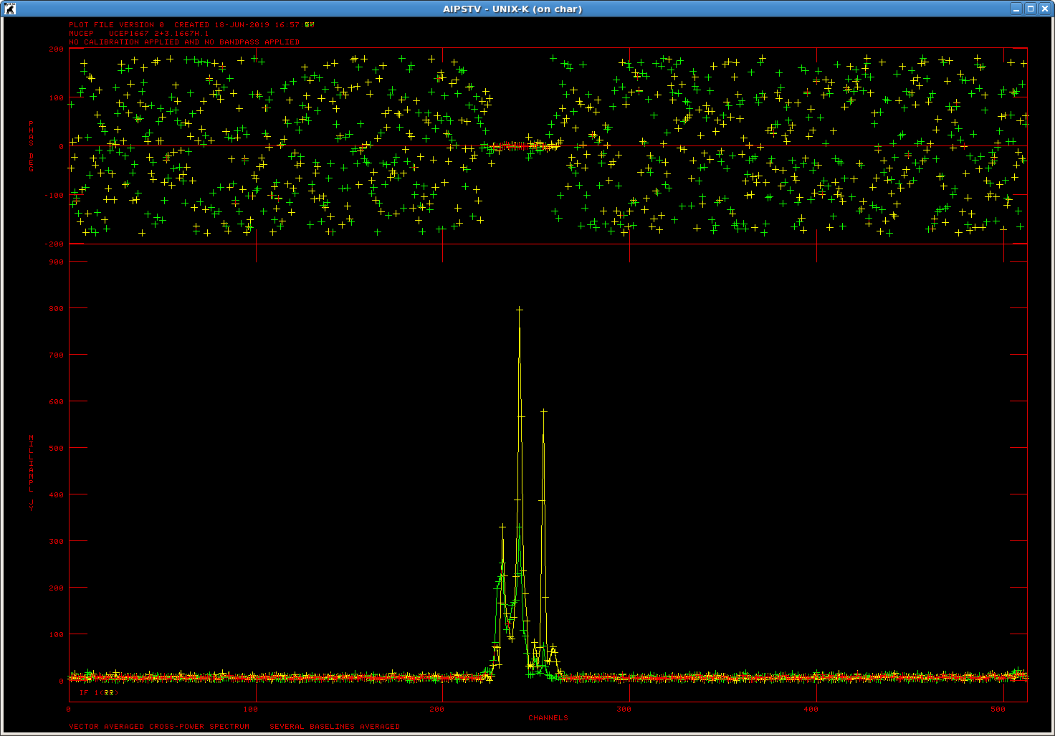
Task: Click the second yellow peak near 580
Action: [544, 411]
